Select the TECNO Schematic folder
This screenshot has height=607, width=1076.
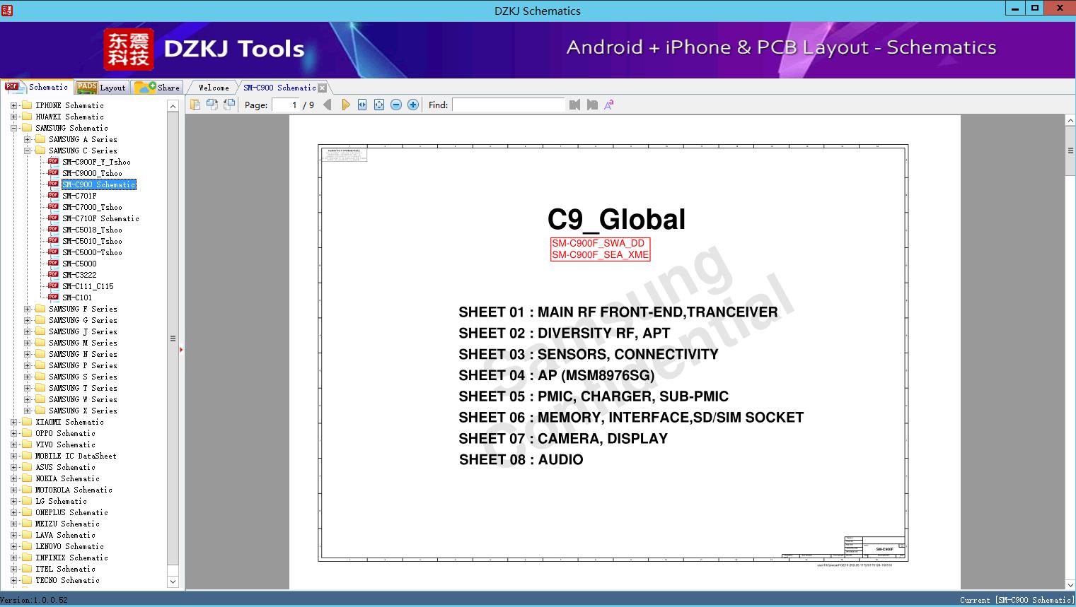67,580
